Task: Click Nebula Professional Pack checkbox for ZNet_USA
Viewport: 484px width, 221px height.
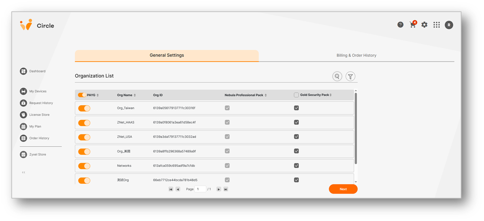Action: (227, 137)
